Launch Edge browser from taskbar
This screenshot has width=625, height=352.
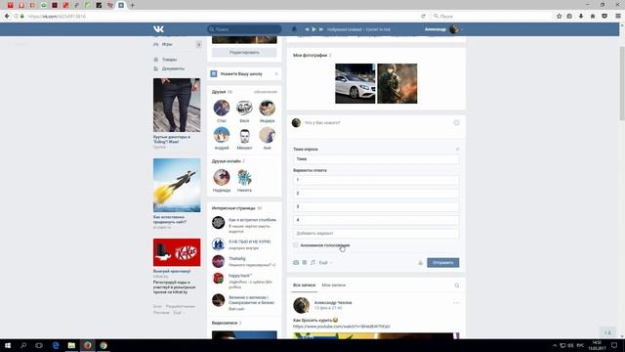pyautogui.click(x=56, y=345)
